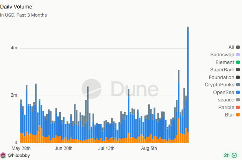
Task: Click the SuperRare legend swatch
Action: coord(238,70)
